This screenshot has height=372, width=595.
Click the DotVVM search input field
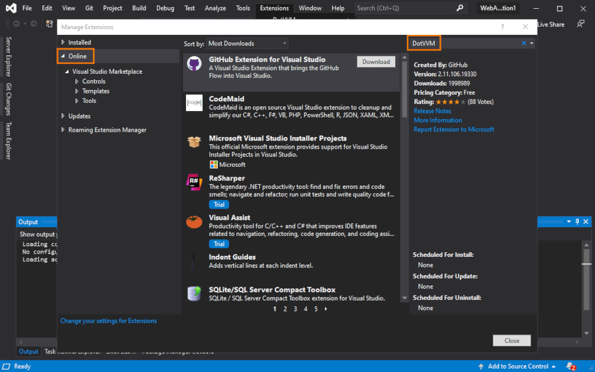pos(465,43)
